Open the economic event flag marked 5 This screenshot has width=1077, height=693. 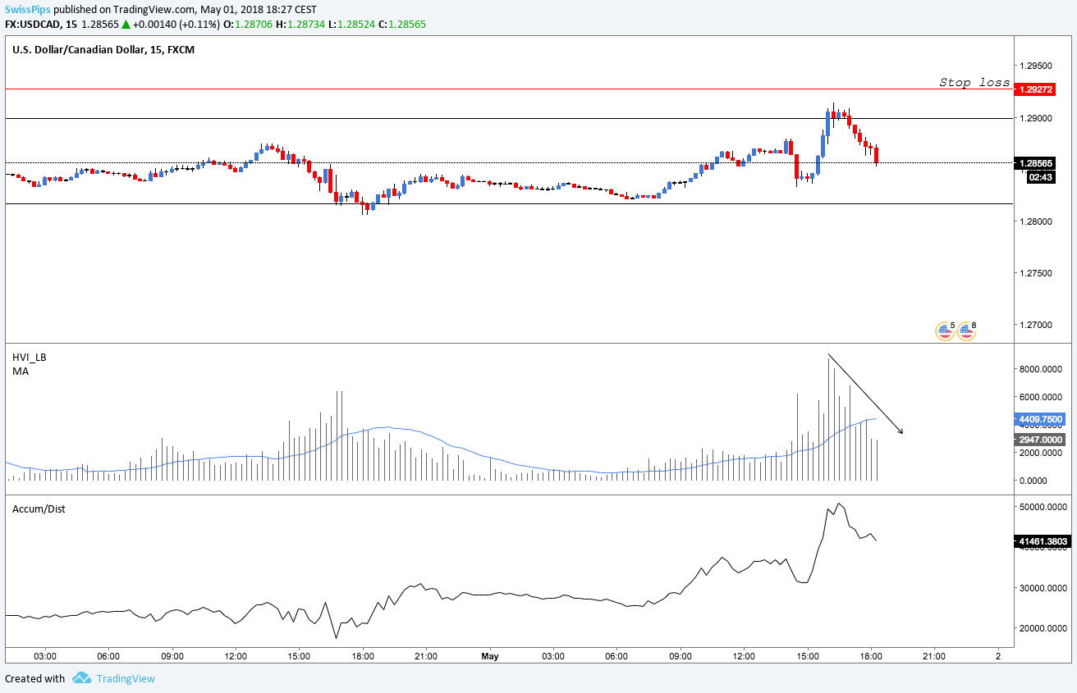[946, 331]
